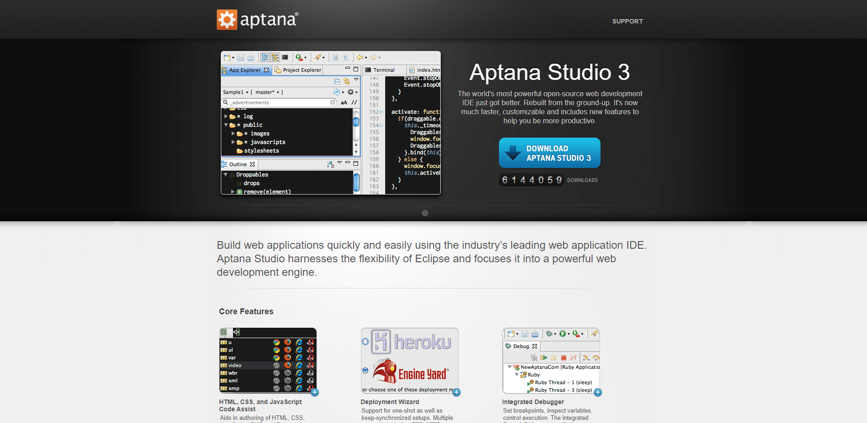The image size is (867, 423).
Task: Click the Terminal icon in the IDE toolbar
Action: pos(285,57)
